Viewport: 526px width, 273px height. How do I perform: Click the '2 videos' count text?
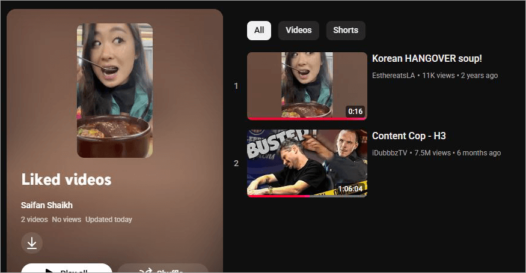click(x=34, y=220)
